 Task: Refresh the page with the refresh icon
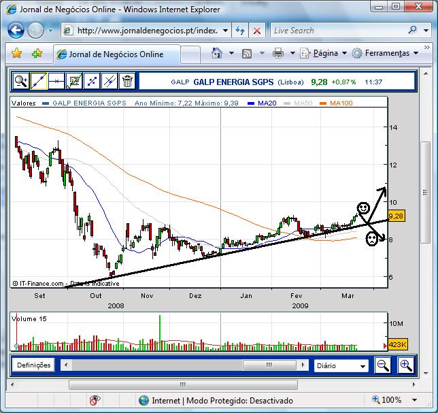coord(240,30)
